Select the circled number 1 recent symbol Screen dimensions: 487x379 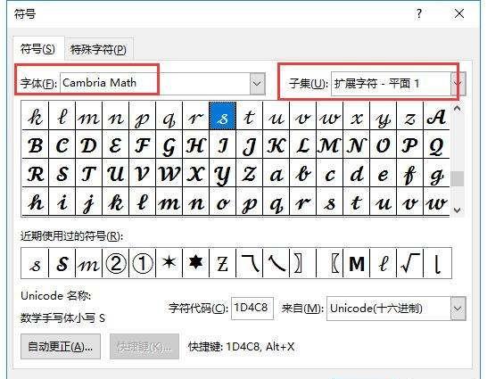(142, 263)
